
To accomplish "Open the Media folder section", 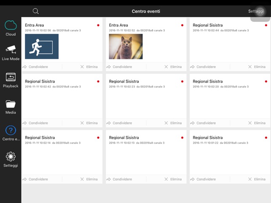I will tap(11, 107).
